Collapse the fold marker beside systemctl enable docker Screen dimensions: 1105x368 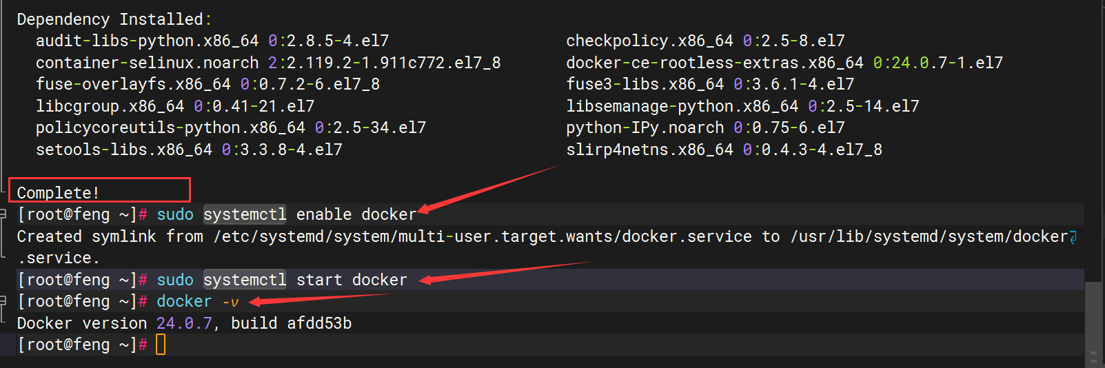(x=3, y=214)
